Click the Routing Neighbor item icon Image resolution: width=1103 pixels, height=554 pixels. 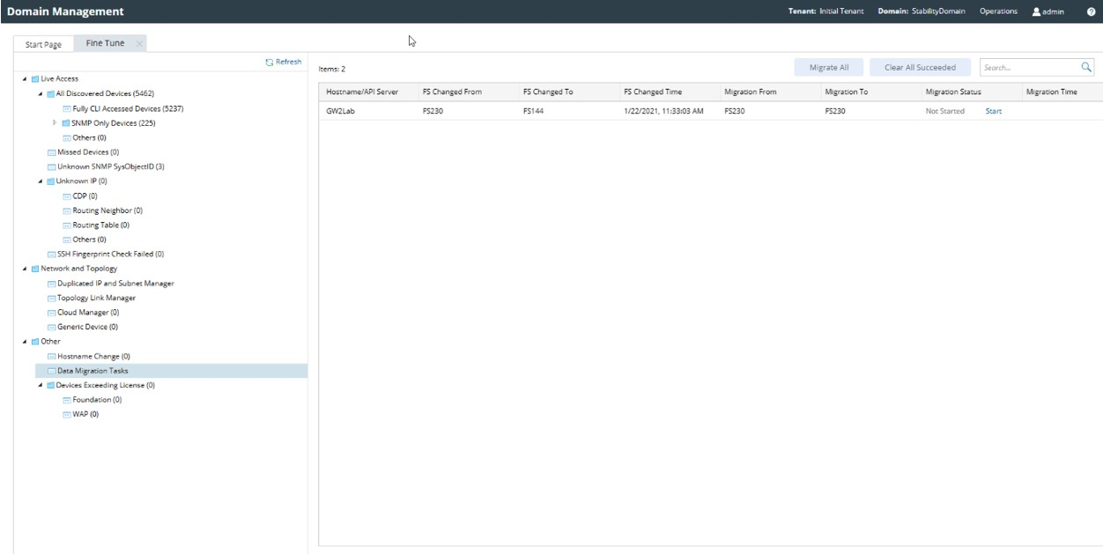[66, 211]
